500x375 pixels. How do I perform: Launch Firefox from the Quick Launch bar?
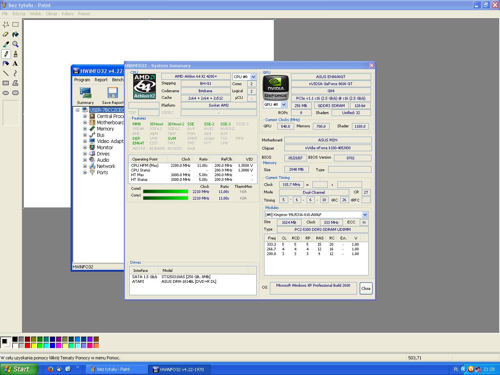50,369
